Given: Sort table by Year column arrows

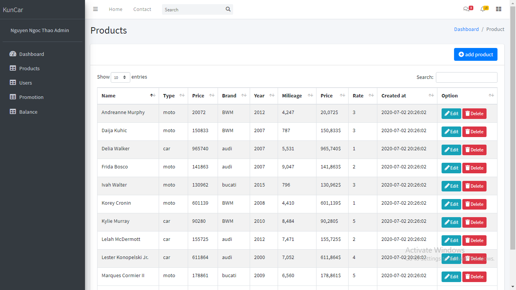Looking at the screenshot, I should tap(272, 96).
